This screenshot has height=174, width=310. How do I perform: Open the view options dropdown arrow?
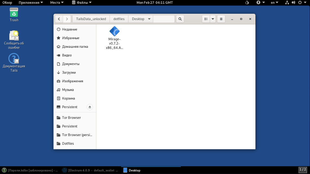[x=213, y=19]
